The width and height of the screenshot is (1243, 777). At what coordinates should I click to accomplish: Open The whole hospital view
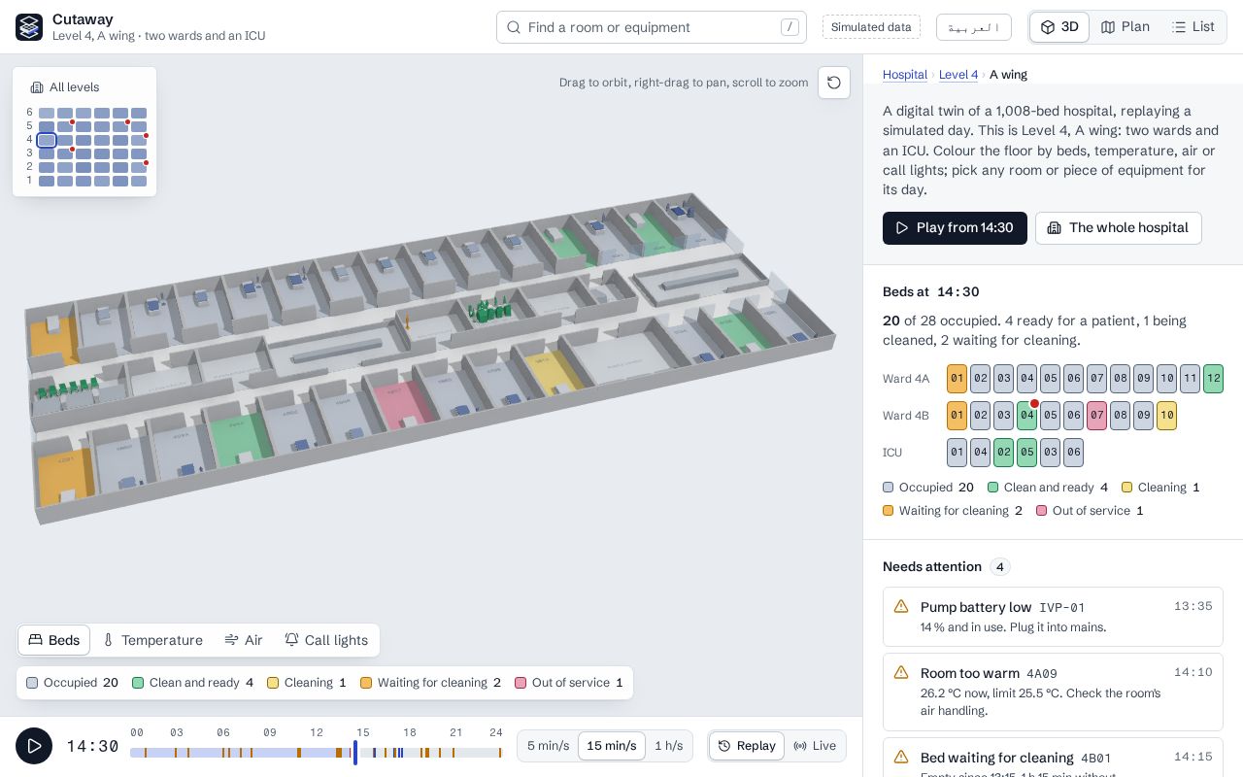tap(1119, 228)
